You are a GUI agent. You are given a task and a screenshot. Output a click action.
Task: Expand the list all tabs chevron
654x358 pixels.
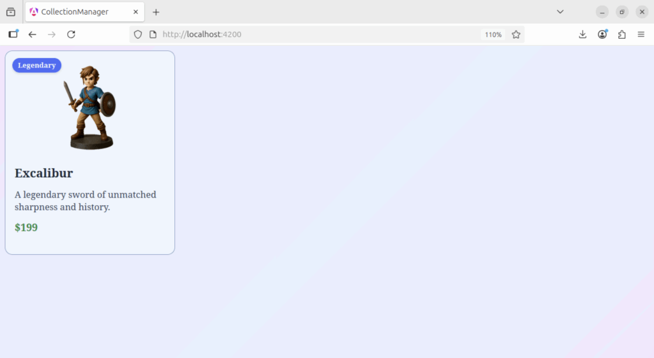[x=560, y=11]
